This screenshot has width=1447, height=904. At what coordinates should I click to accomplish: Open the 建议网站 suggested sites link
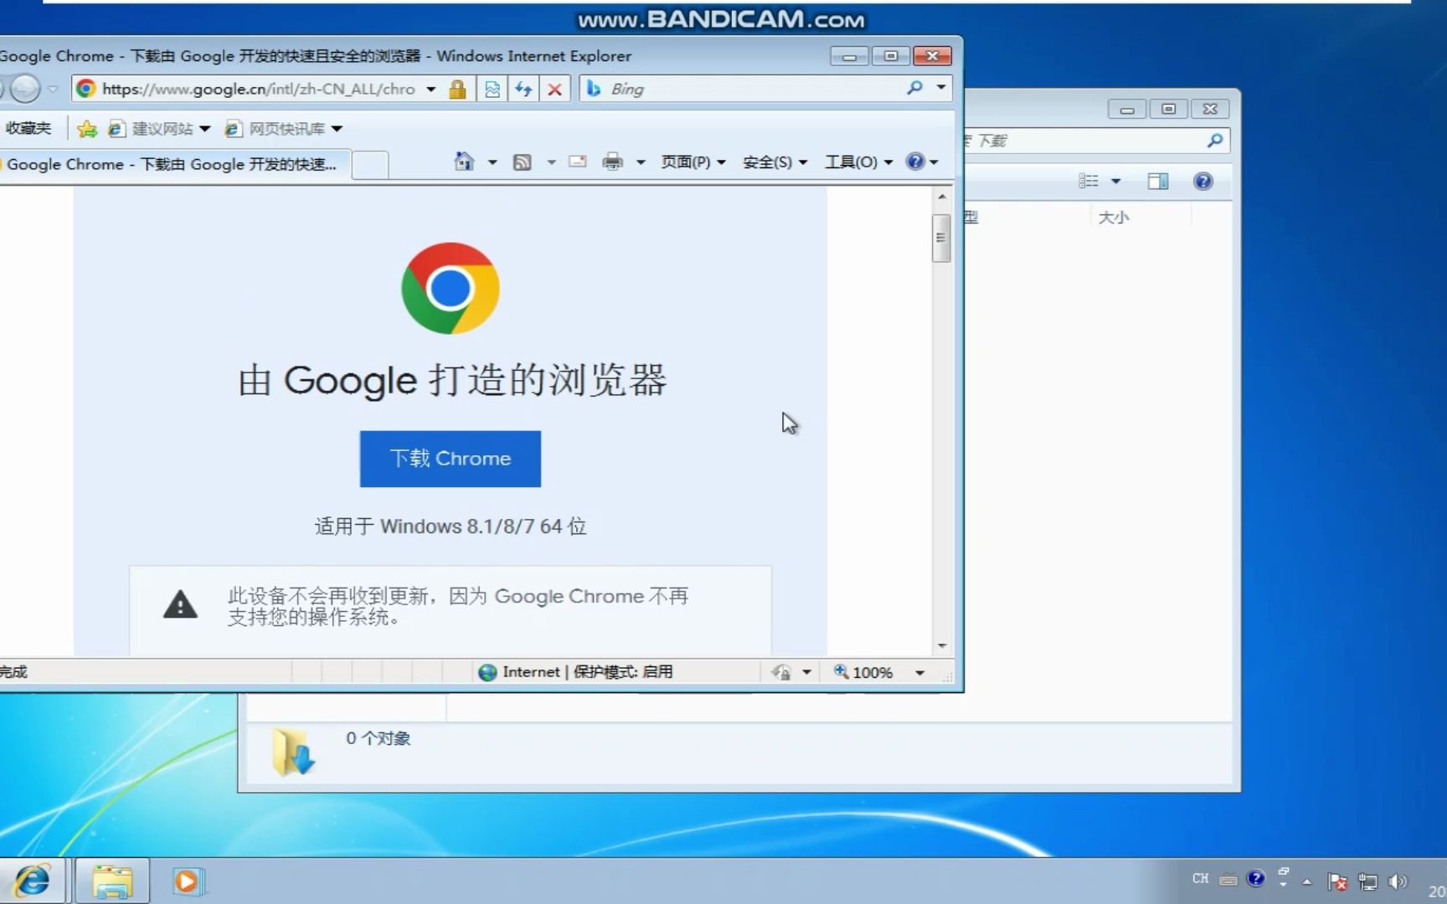pos(159,128)
